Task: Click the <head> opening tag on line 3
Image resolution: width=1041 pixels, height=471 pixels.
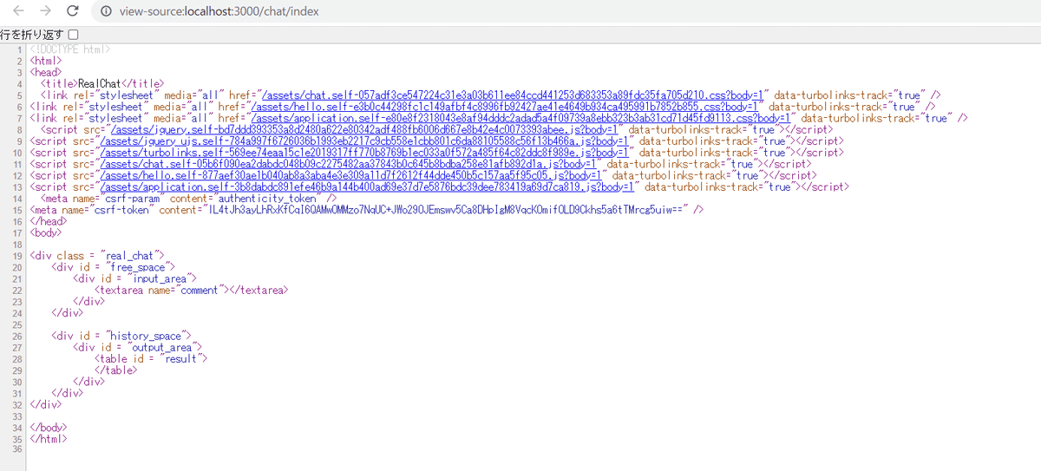Action: click(46, 72)
